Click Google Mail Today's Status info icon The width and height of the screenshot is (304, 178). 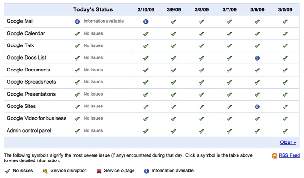[x=77, y=22]
